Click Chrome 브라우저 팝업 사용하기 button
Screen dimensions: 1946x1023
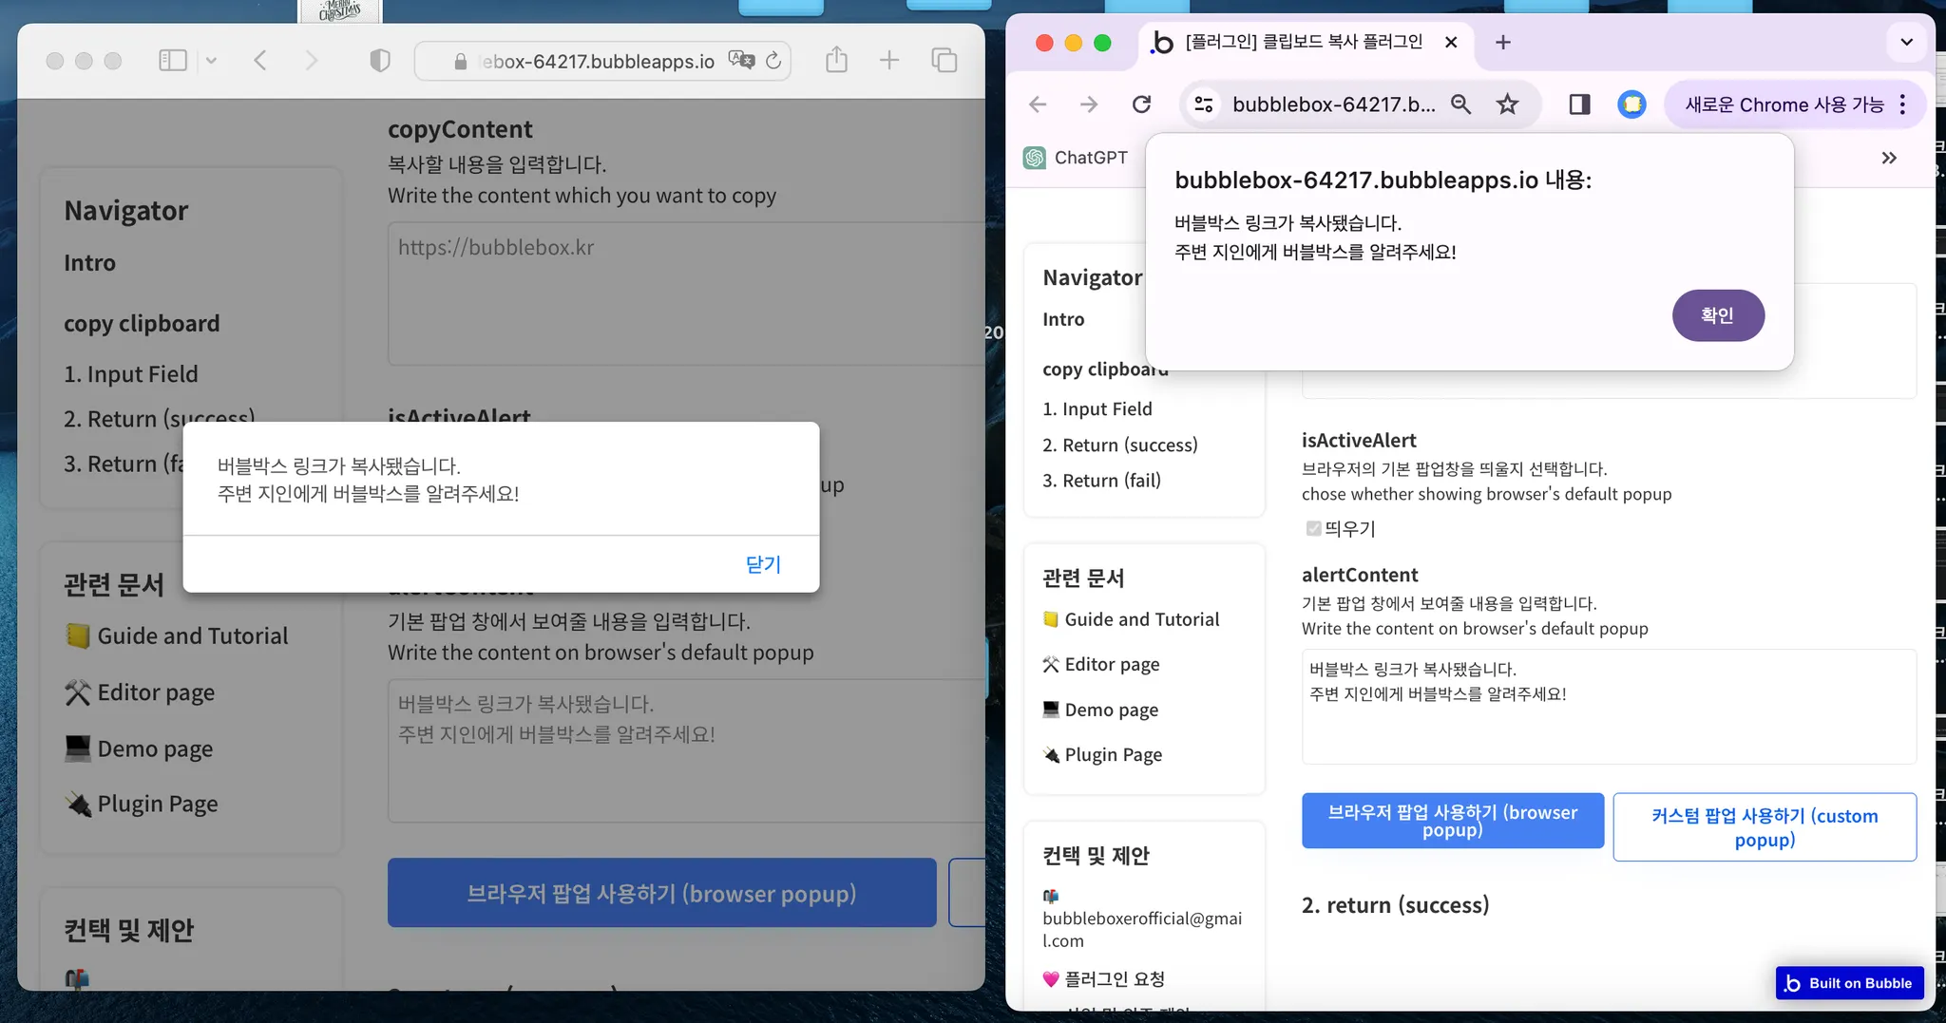[1453, 821]
